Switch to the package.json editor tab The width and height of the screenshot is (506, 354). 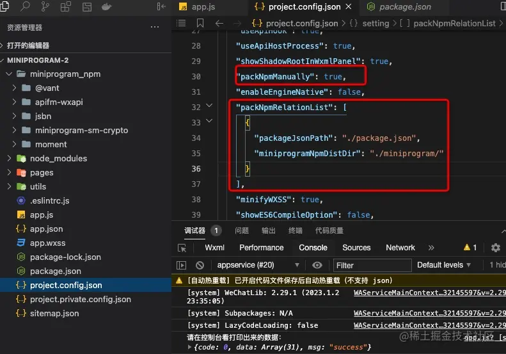click(x=400, y=7)
